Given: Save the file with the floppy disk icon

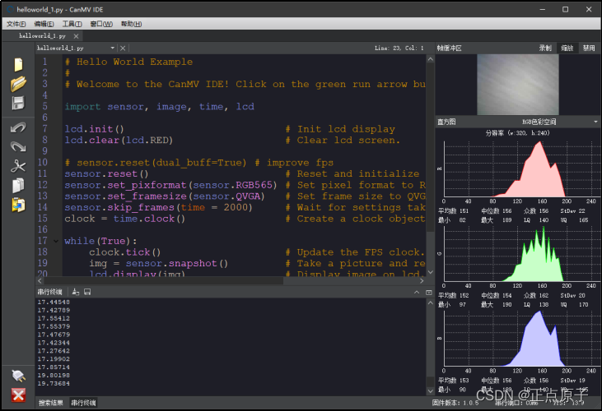Looking at the screenshot, I should [x=18, y=103].
